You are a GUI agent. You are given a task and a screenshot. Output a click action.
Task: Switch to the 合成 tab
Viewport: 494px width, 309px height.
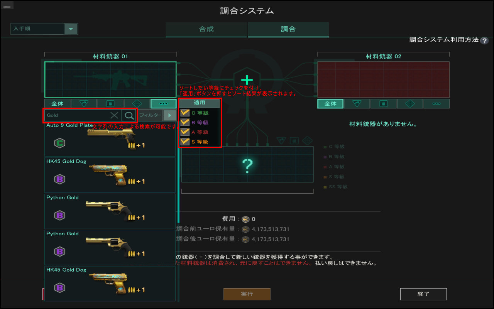[x=206, y=29]
